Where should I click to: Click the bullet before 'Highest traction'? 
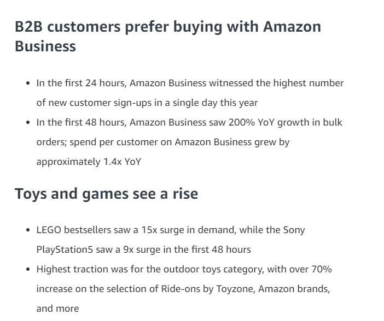tap(28, 270)
